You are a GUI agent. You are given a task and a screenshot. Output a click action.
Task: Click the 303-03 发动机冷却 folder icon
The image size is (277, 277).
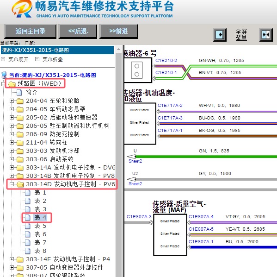pyautogui.click(x=20, y=151)
